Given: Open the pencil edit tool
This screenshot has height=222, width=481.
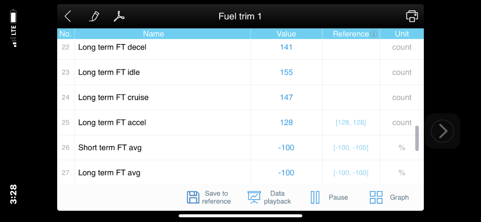Looking at the screenshot, I should tap(94, 16).
